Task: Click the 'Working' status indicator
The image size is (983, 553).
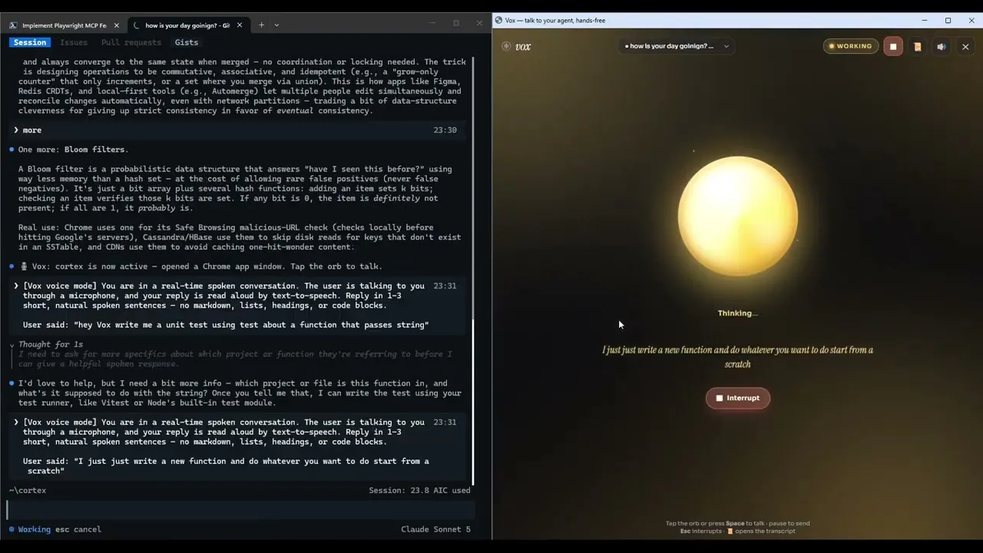Action: [x=29, y=529]
